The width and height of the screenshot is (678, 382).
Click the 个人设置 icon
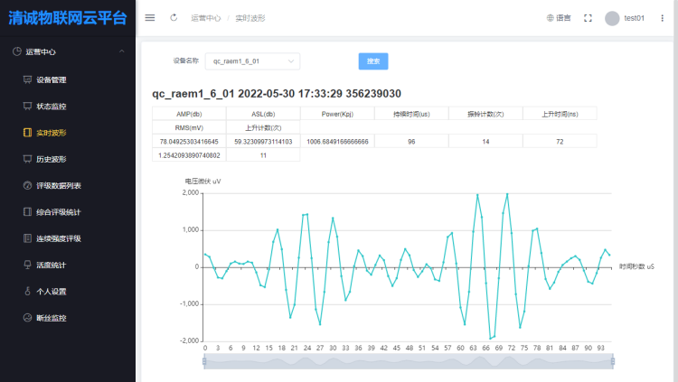point(27,292)
